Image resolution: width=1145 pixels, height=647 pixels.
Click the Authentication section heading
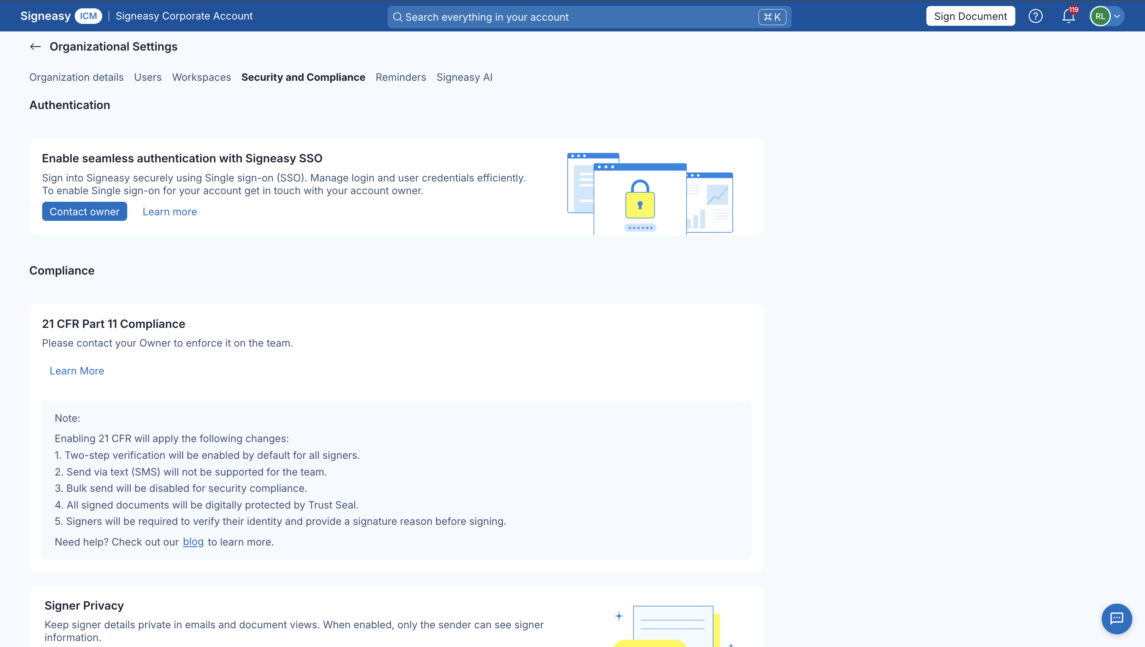[70, 105]
